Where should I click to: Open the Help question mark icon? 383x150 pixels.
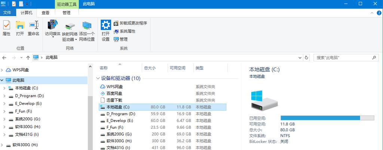(x=379, y=13)
